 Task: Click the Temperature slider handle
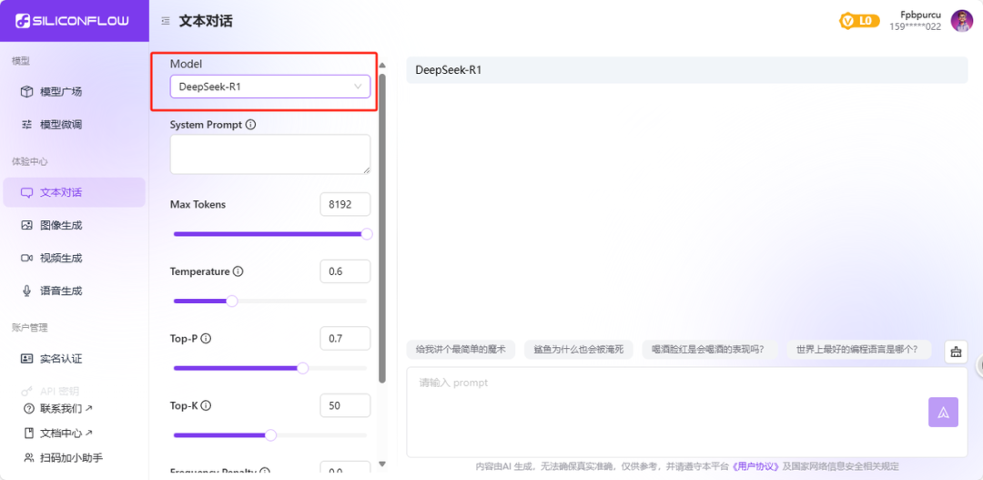231,301
